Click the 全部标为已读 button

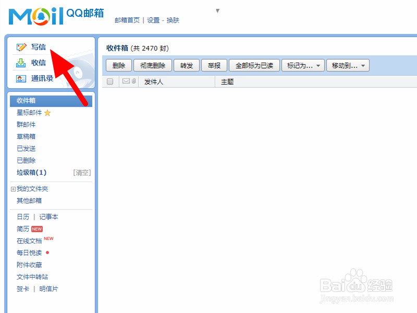tap(254, 66)
